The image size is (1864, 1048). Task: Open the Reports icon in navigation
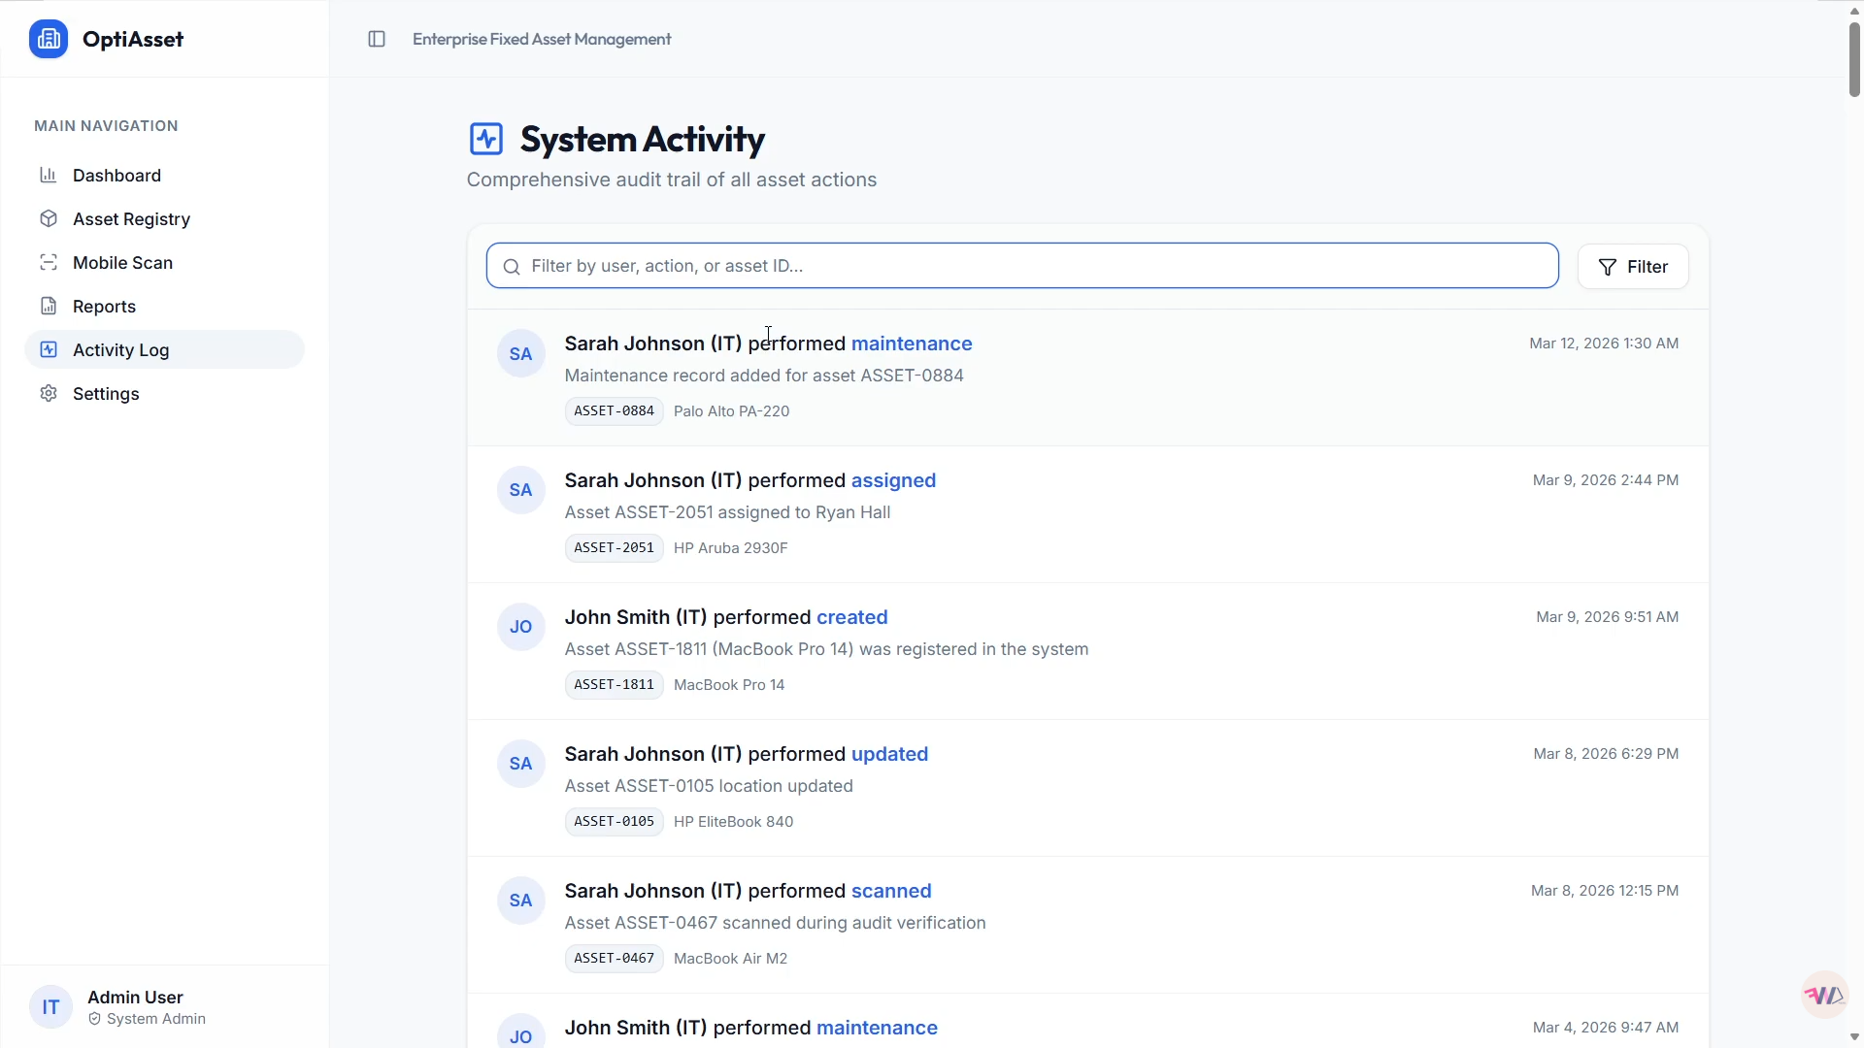[x=49, y=306]
